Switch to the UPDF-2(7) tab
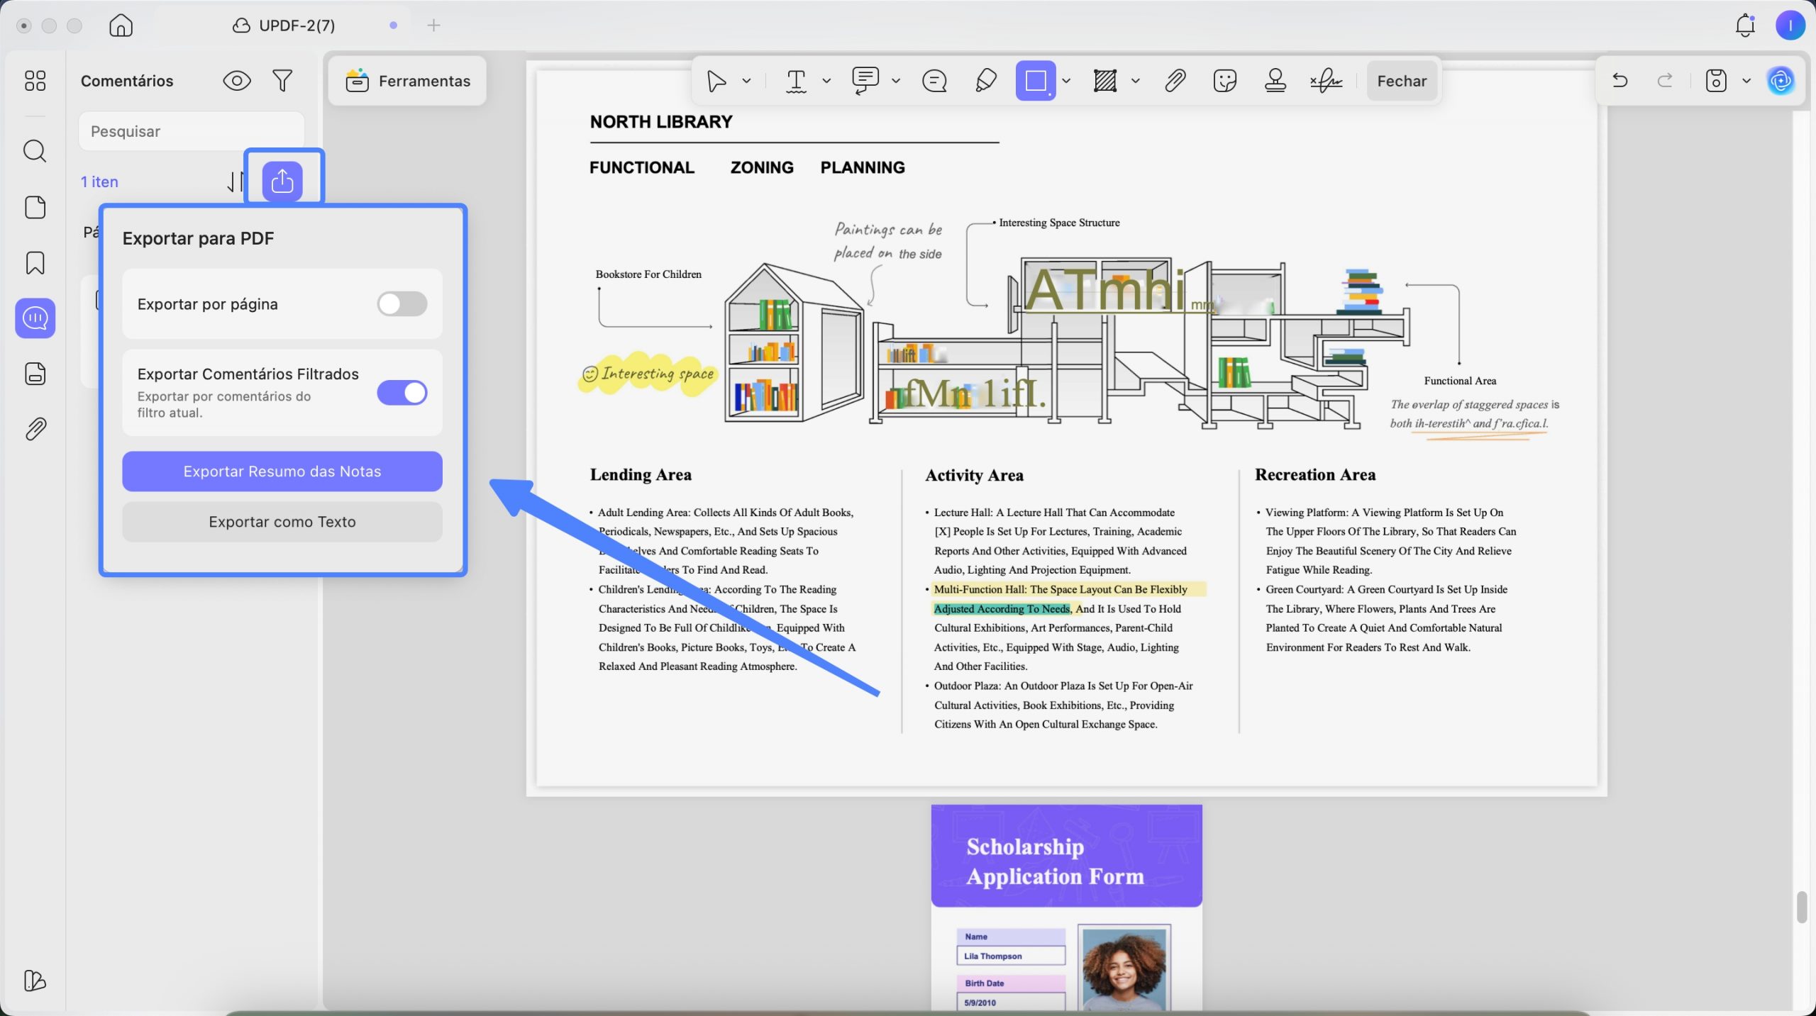This screenshot has width=1816, height=1016. [284, 26]
